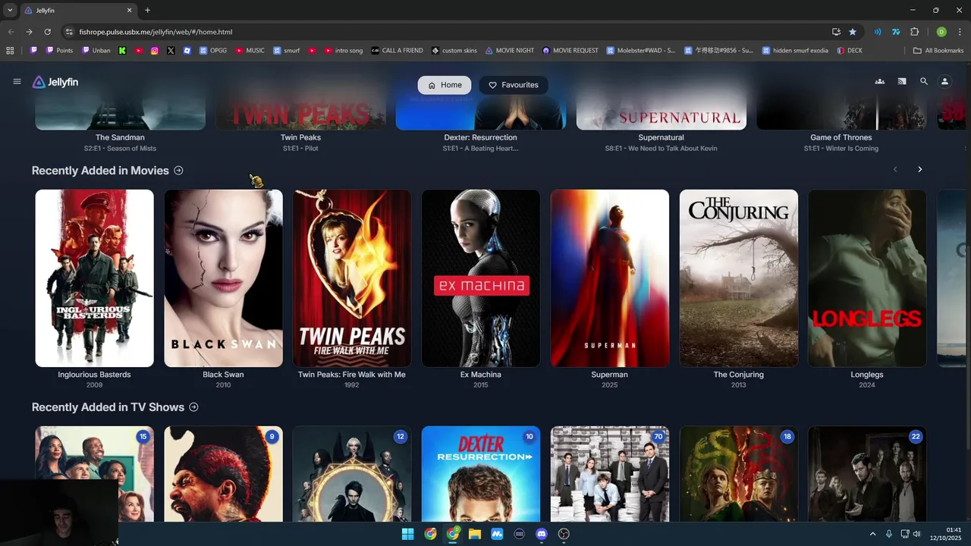Viewport: 971px width, 546px height.
Task: Open the Dexter Resurrection TV show poster
Action: pyautogui.click(x=481, y=474)
